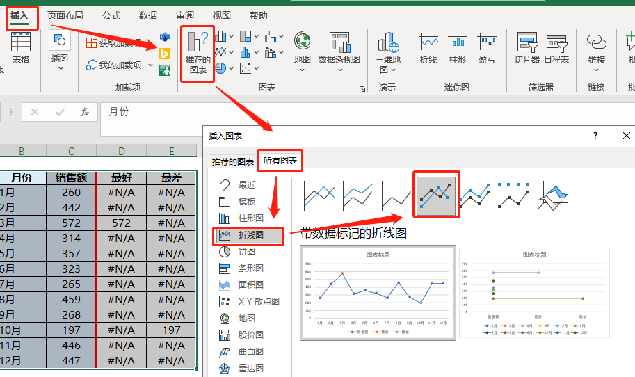
Task: Click the formula bar confirm checkmark
Action: (60, 112)
